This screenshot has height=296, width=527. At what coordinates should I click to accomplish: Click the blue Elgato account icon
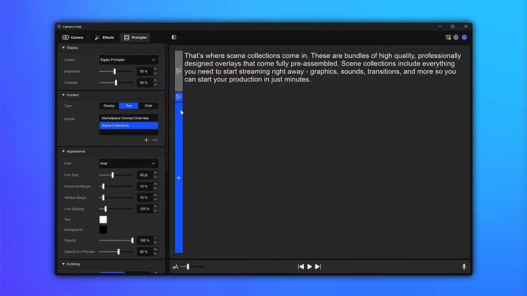464,37
